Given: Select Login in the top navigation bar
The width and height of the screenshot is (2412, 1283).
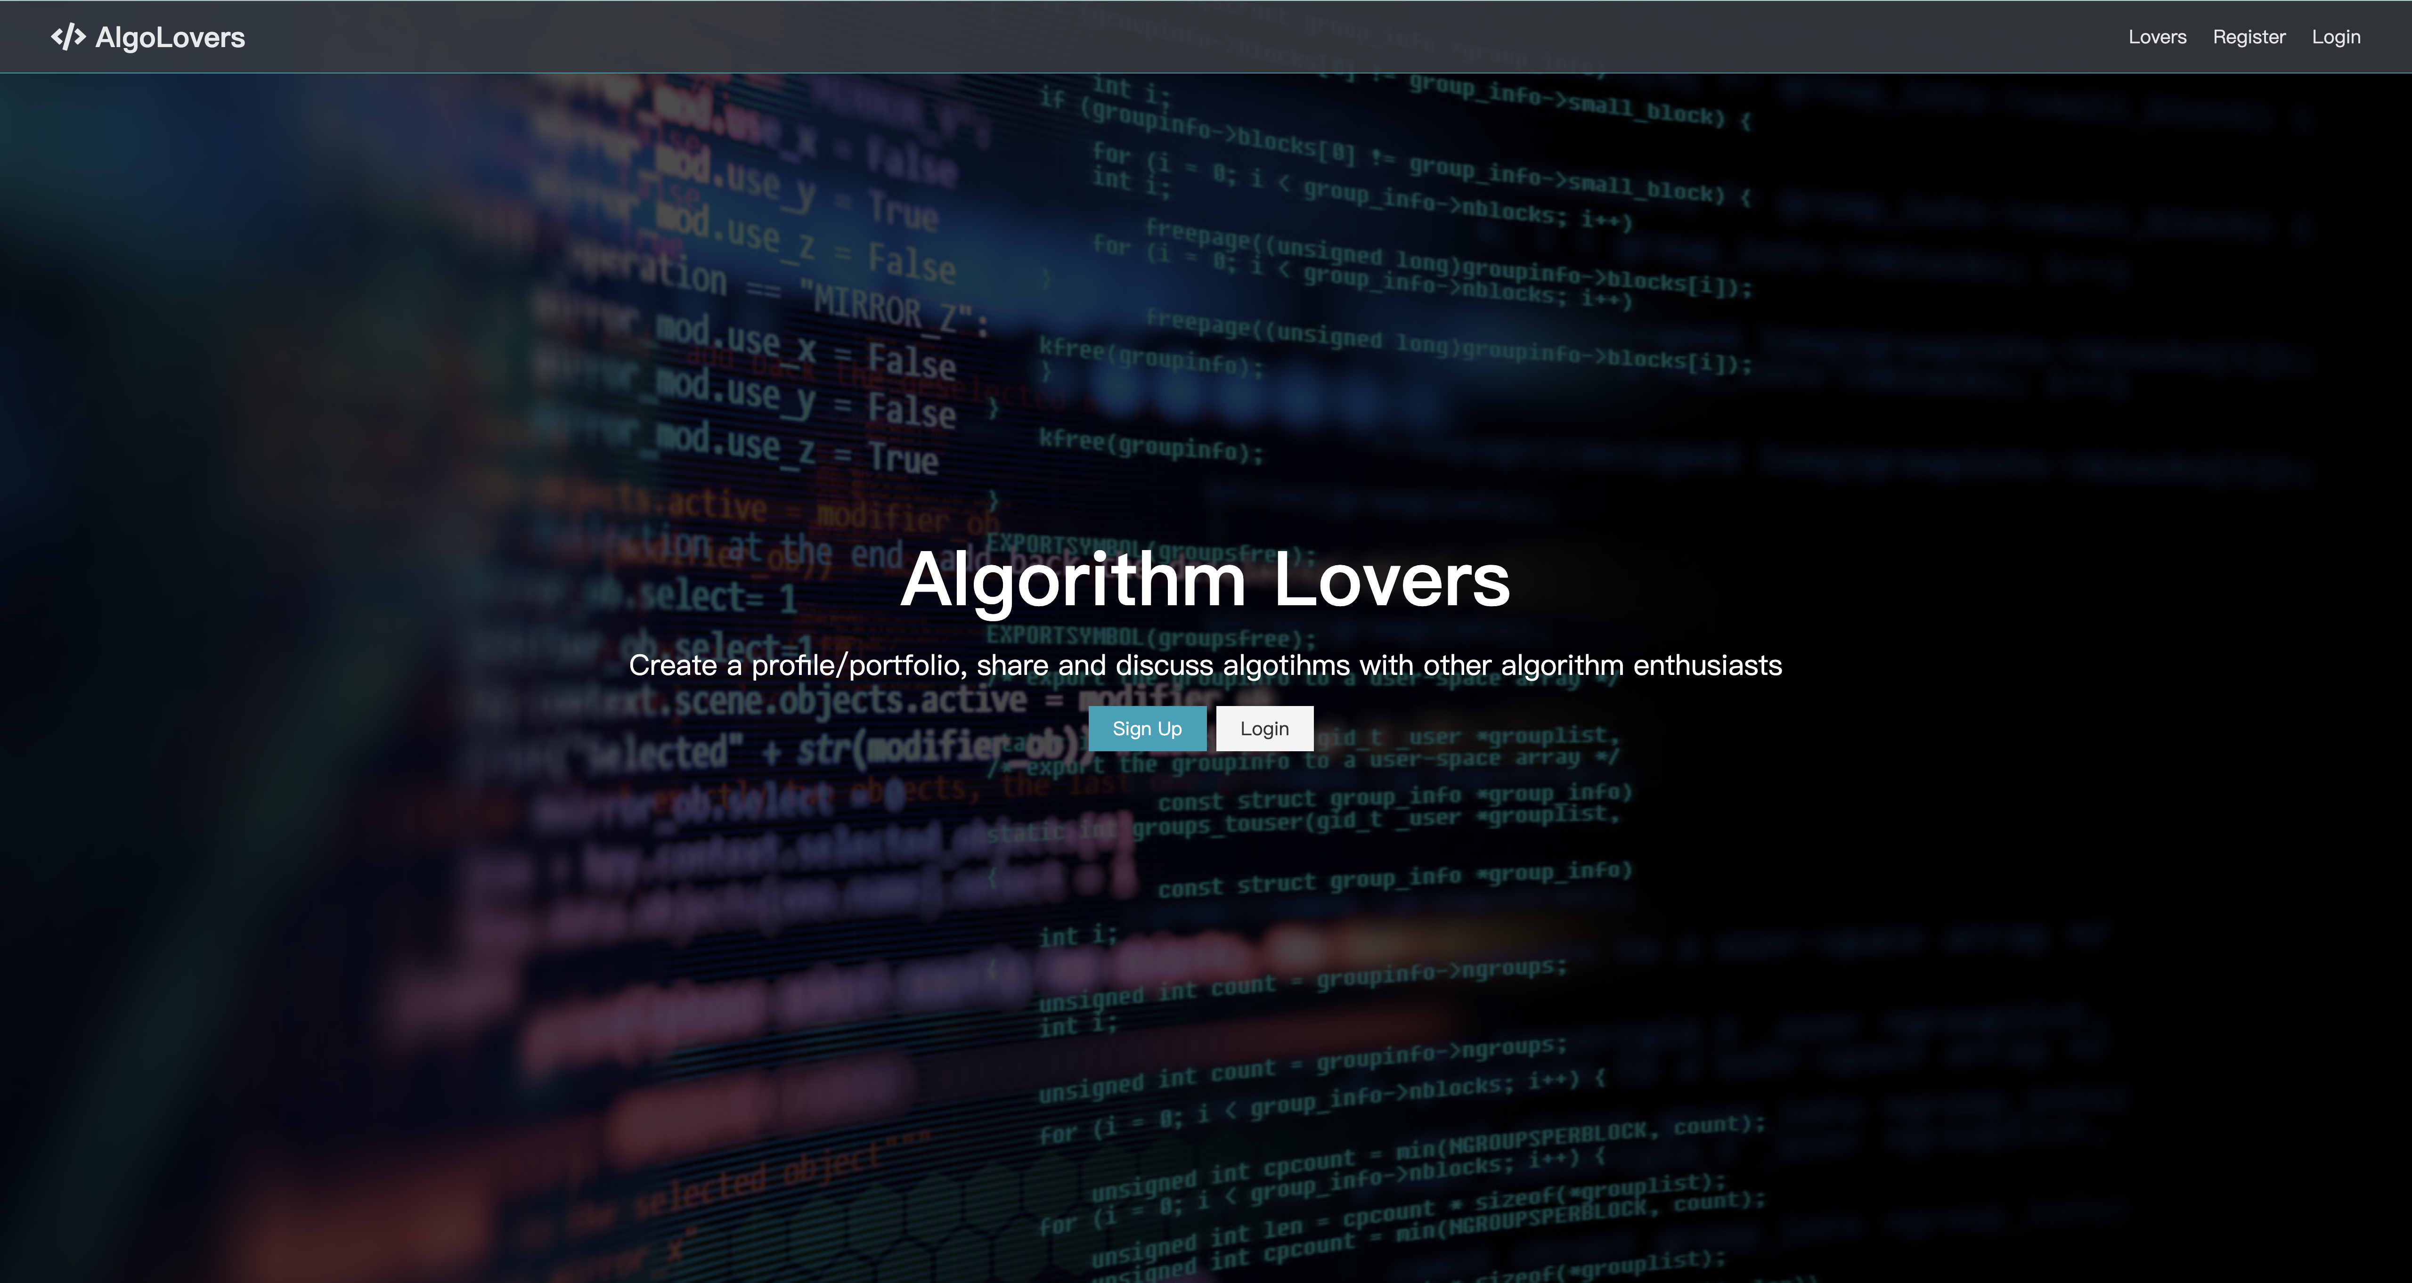Looking at the screenshot, I should [2336, 37].
